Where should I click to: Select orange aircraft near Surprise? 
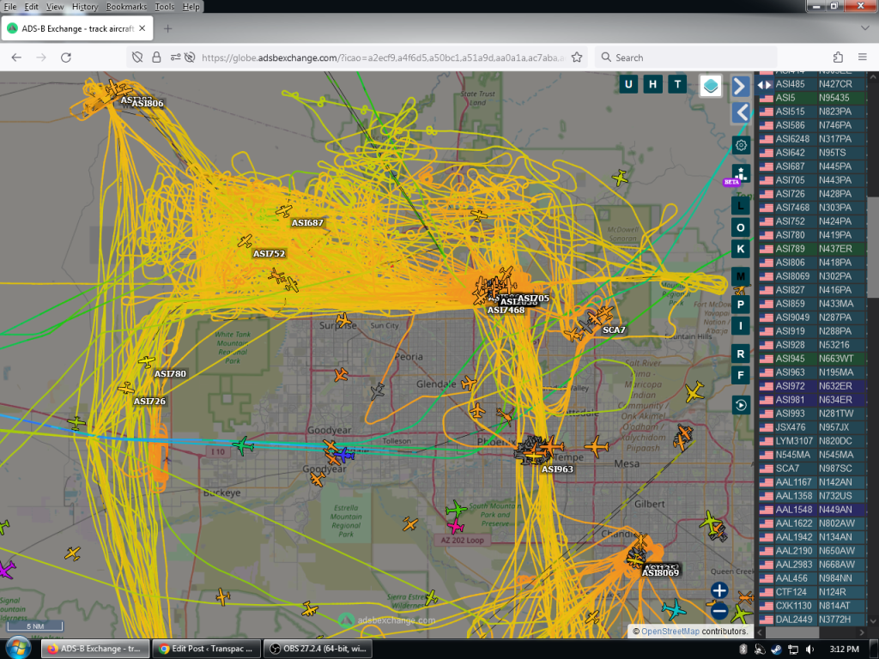344,321
